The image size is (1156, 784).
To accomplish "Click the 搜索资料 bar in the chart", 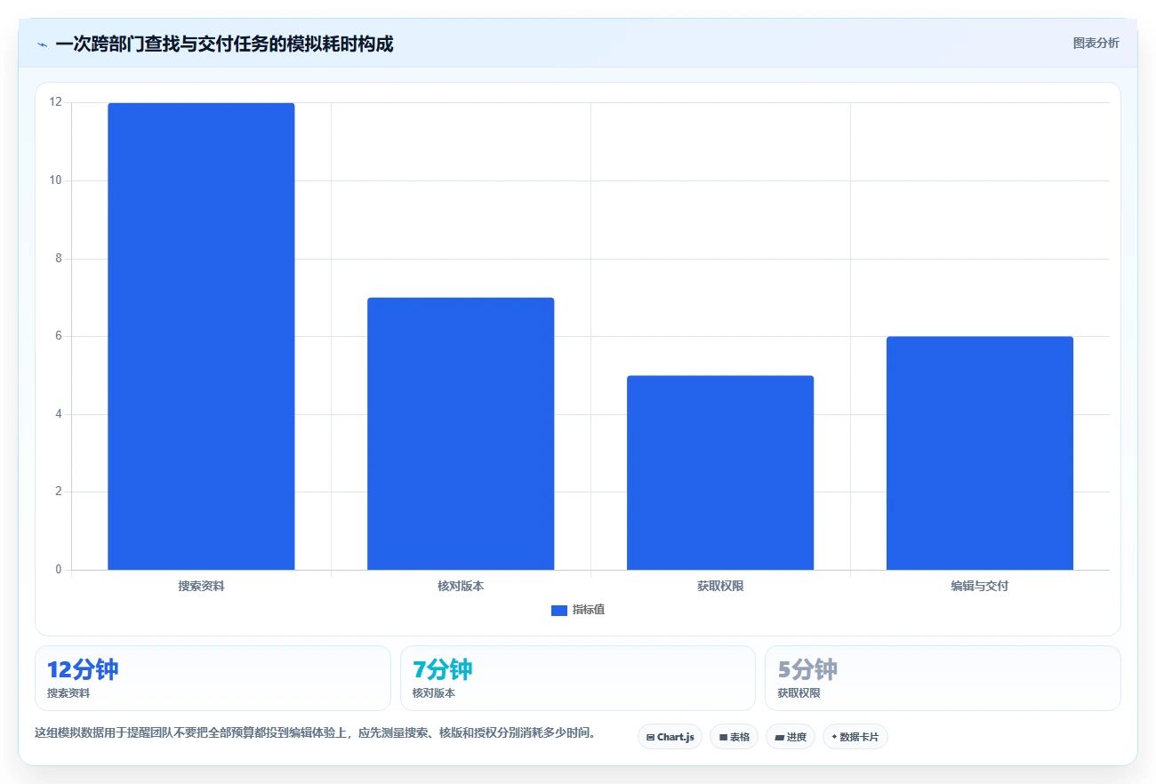I will point(201,336).
